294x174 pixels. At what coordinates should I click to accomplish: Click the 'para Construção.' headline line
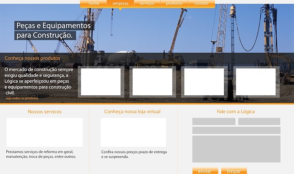pyautogui.click(x=45, y=35)
